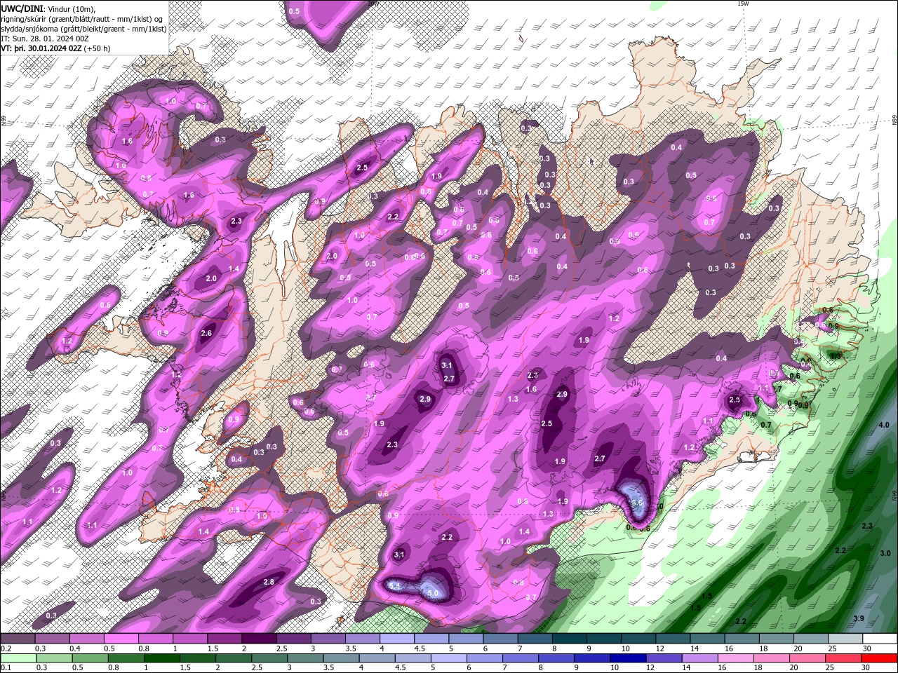Click the 4.0 value over the eastern sea

(x=884, y=425)
